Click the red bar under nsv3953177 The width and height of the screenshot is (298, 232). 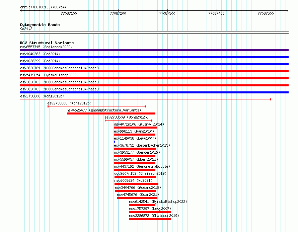coord(135,156)
